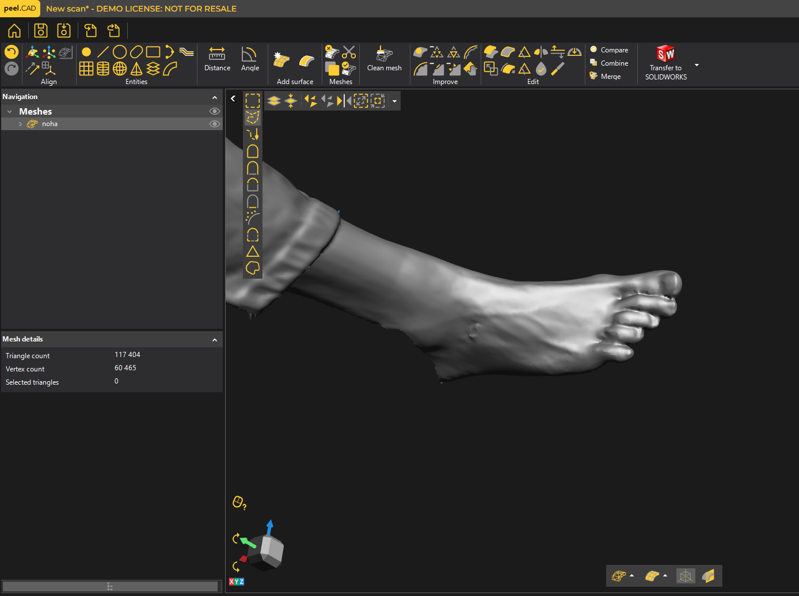Expand the noha mesh tree item

(21, 124)
